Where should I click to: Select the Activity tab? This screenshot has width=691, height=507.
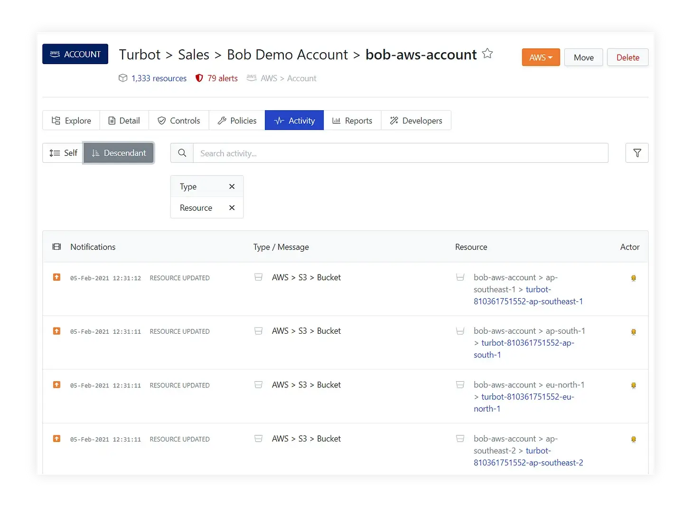(294, 121)
